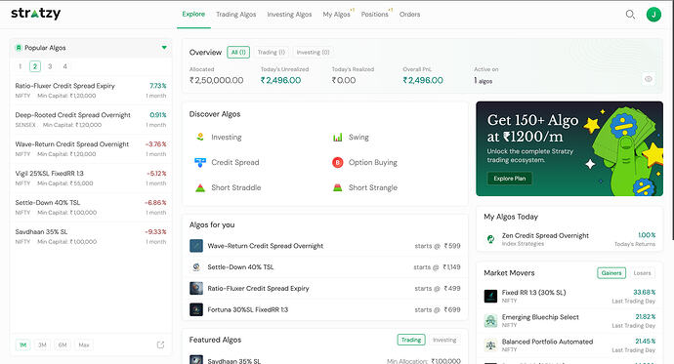Open the Investing Algos tab
This screenshot has width=674, height=364.
click(x=289, y=15)
